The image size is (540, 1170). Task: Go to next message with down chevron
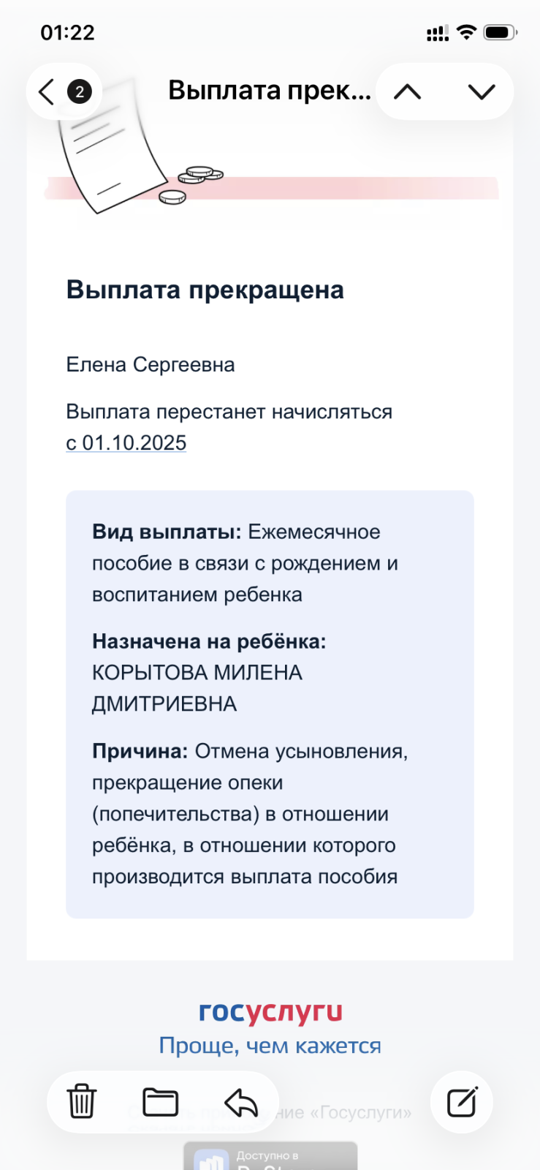point(482,92)
